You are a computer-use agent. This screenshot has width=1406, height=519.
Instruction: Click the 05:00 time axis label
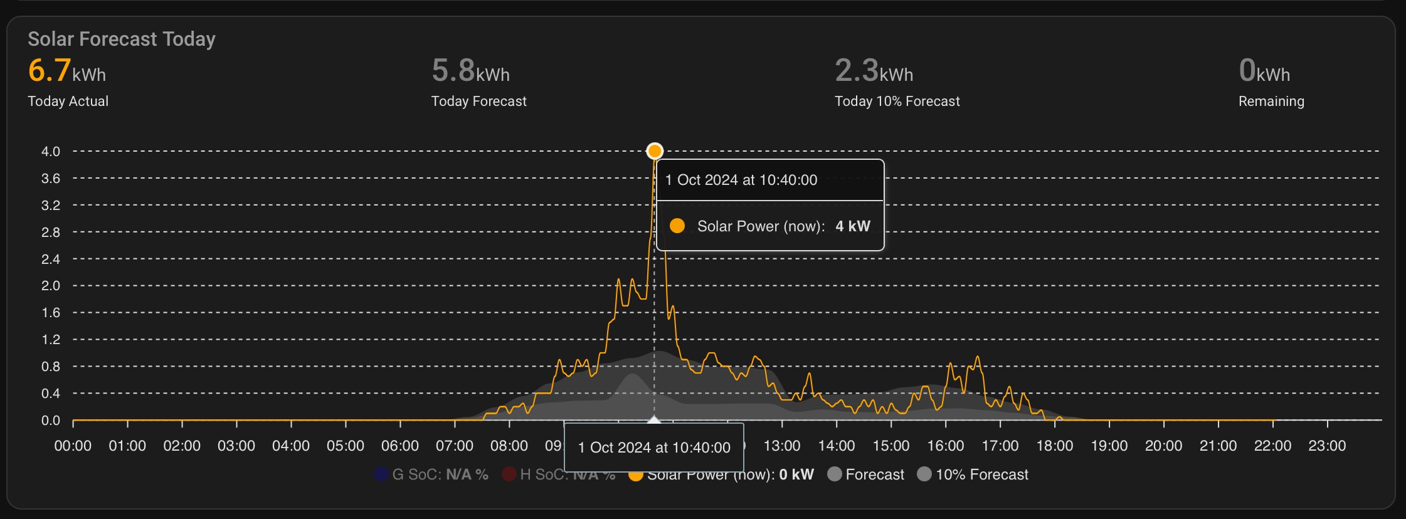(x=346, y=446)
